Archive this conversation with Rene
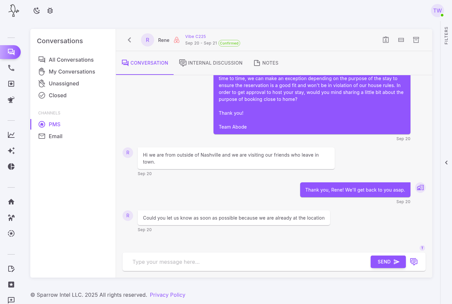Image resolution: width=452 pixels, height=304 pixels. coord(416,40)
